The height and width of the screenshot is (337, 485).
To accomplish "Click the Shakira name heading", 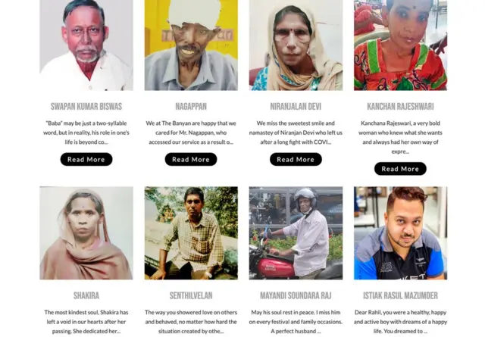I will point(86,296).
